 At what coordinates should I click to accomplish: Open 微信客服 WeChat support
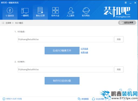(83, 99)
